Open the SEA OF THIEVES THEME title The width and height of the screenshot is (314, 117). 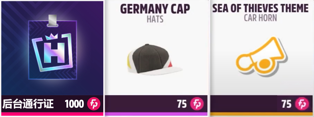click(x=260, y=8)
